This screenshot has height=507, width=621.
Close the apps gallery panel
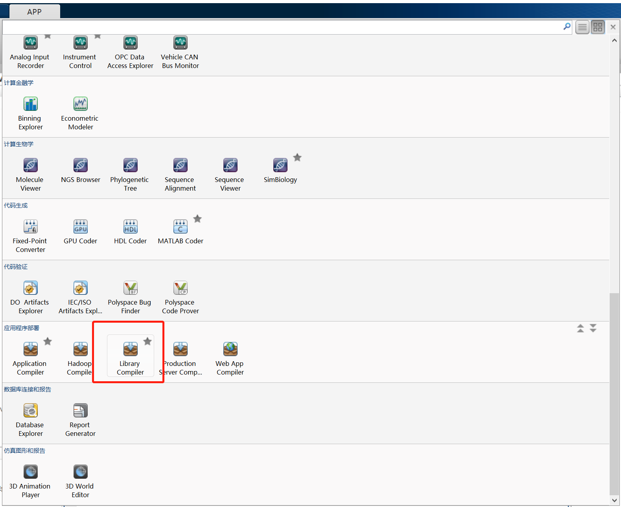pyautogui.click(x=613, y=27)
